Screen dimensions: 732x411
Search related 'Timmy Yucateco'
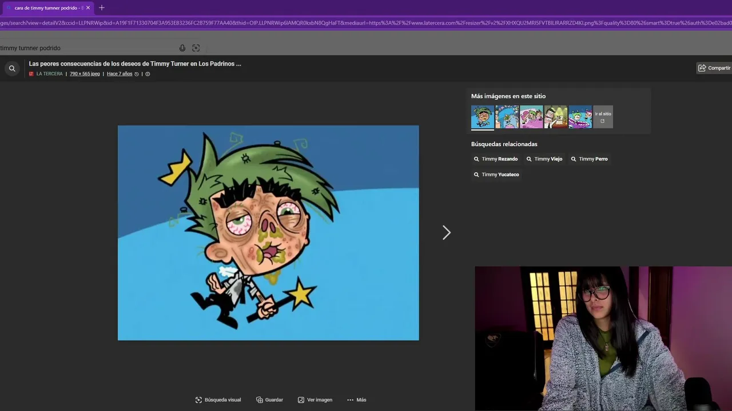pos(496,175)
